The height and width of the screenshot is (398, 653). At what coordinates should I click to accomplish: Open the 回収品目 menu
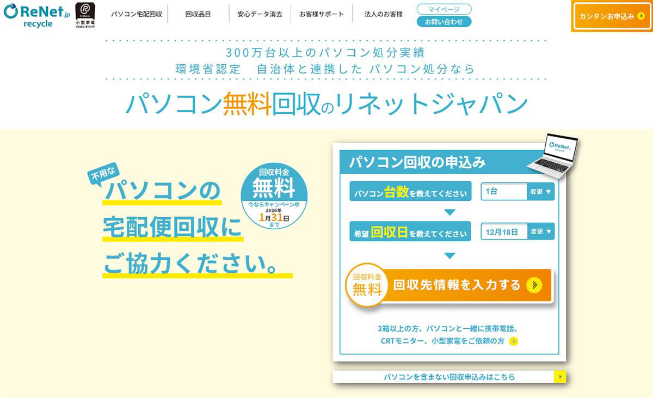point(198,14)
